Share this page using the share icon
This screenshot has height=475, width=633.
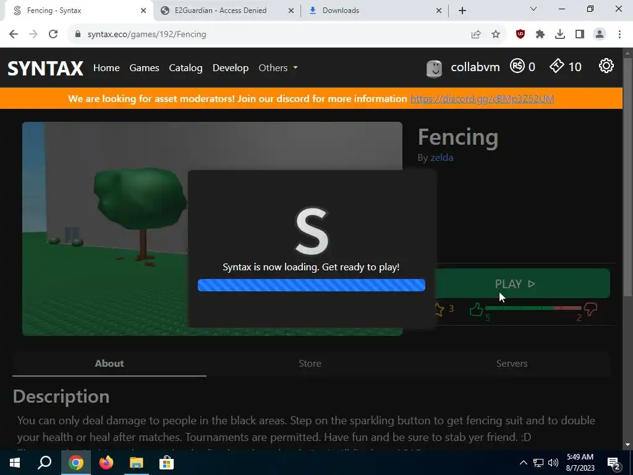click(476, 35)
